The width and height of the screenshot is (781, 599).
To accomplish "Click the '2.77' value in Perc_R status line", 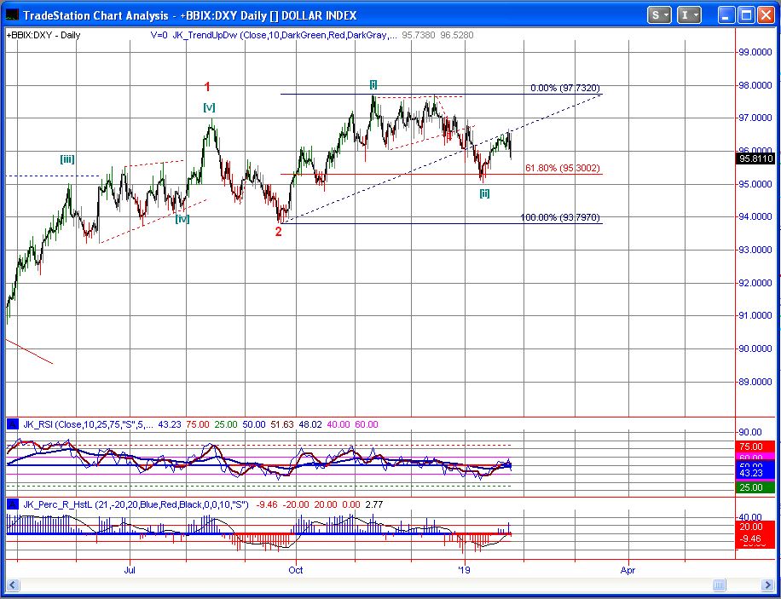I will click(373, 504).
